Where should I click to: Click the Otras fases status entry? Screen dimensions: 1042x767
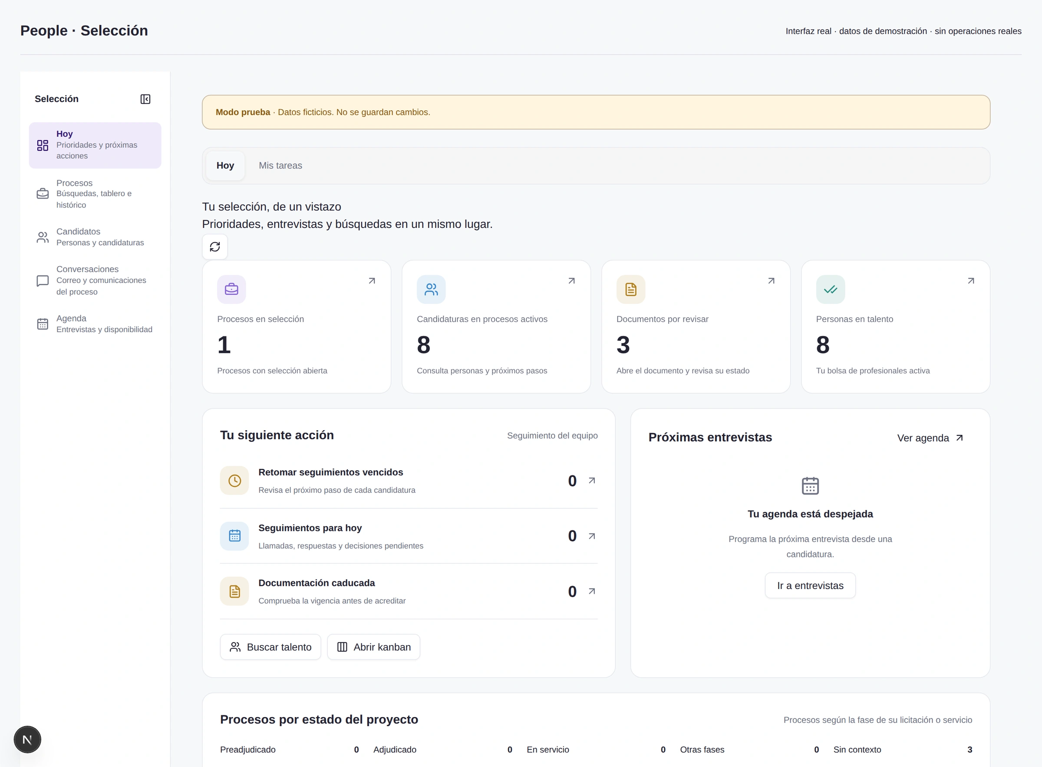[x=749, y=749]
